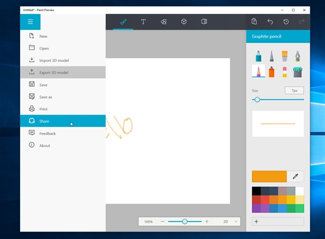The image size is (325, 239).
Task: Expand the 2D view dropdown
Action: (231, 222)
